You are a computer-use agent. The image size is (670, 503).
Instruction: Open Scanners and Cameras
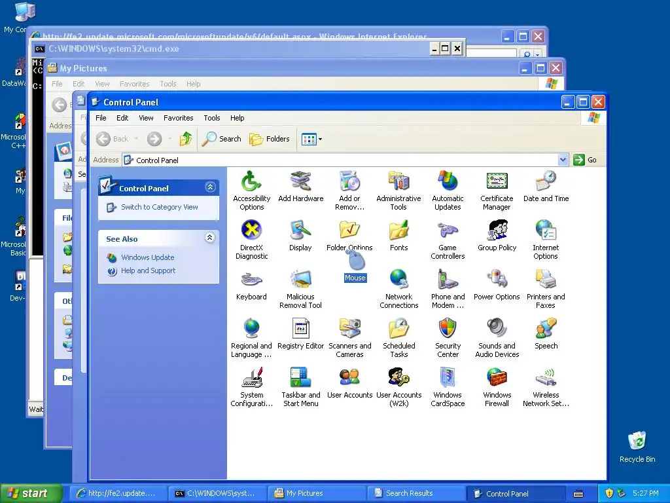349,338
